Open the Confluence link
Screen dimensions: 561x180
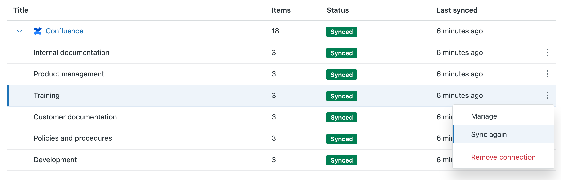(64, 31)
